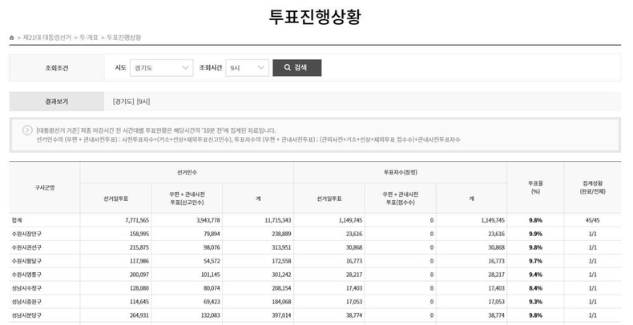The width and height of the screenshot is (633, 325).
Task: Click the 132,083 cell
Action: (x=210, y=315)
